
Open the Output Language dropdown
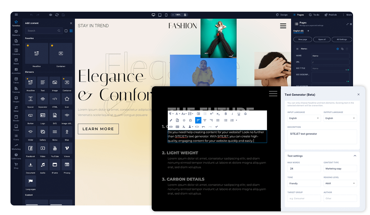tap(340, 118)
